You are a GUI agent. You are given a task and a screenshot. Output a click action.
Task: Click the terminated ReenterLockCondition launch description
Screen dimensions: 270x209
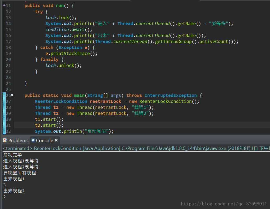tap(136, 148)
